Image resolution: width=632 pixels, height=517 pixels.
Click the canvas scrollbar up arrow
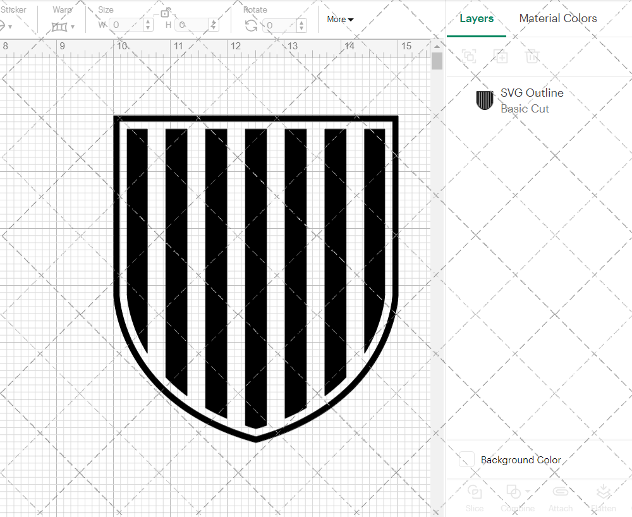tap(437, 46)
